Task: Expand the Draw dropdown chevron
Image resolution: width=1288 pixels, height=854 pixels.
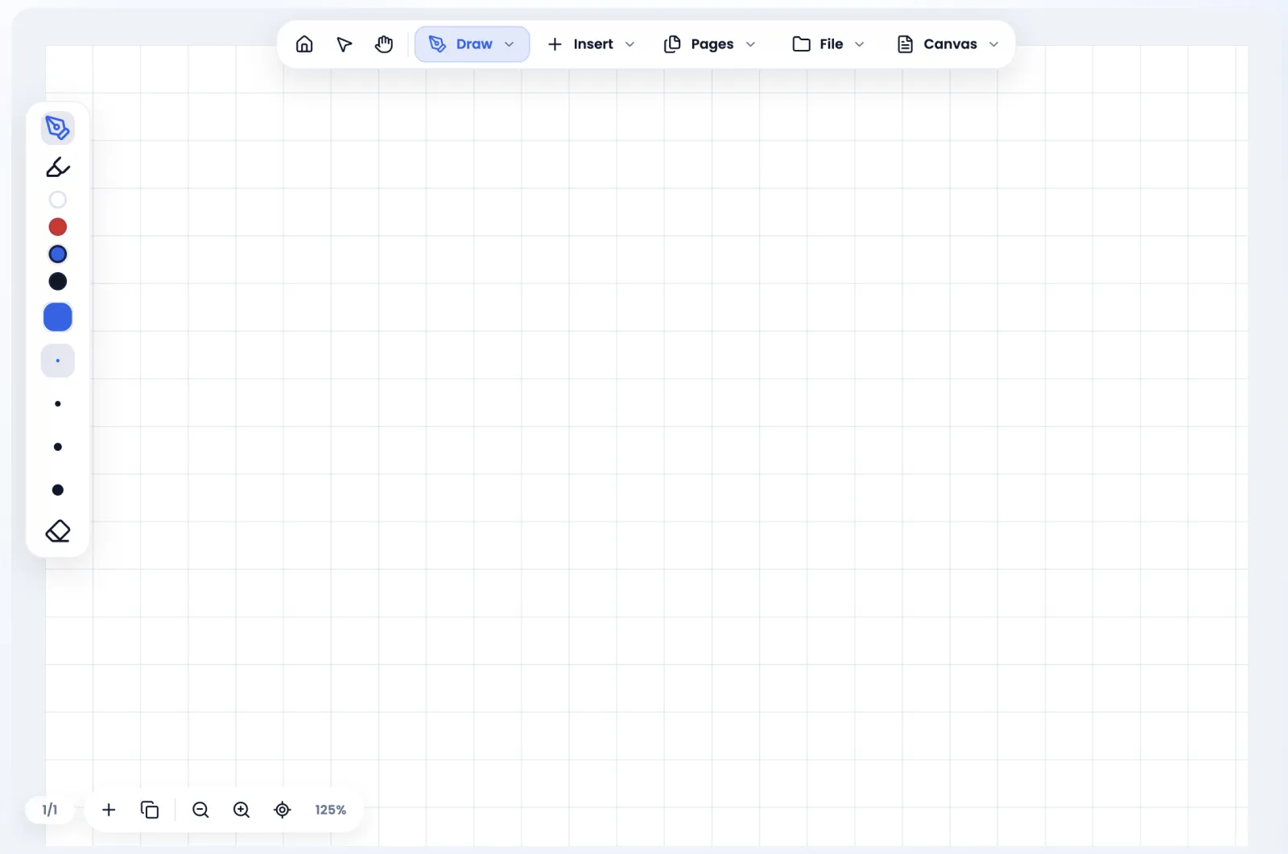Action: pos(510,44)
